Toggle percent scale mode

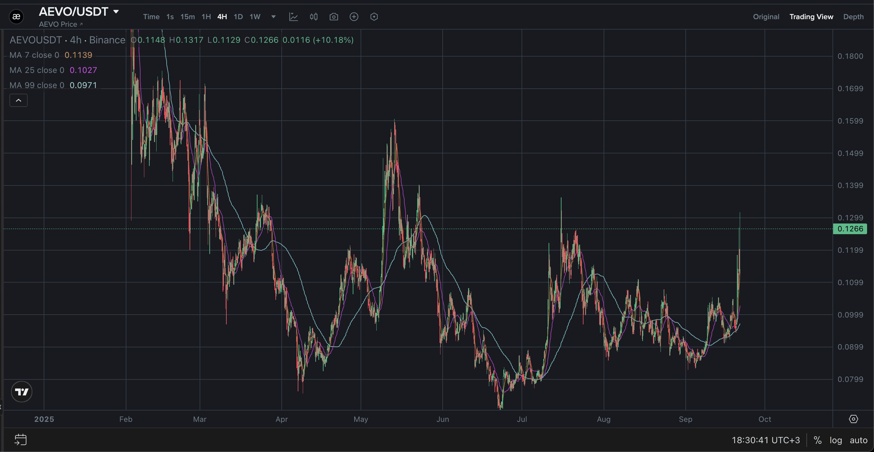[818, 440]
